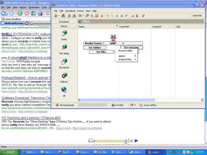Click the orange tag toolbar icon in LeechGet
The height and width of the screenshot is (155, 207).
pyautogui.click(x=80, y=16)
